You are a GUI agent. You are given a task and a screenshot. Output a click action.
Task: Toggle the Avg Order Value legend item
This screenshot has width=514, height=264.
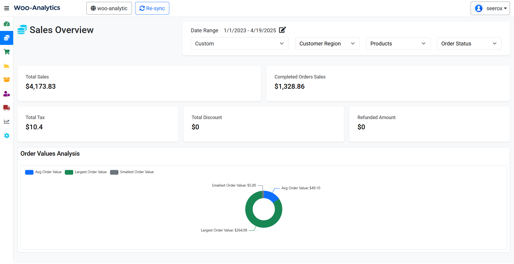pos(43,172)
